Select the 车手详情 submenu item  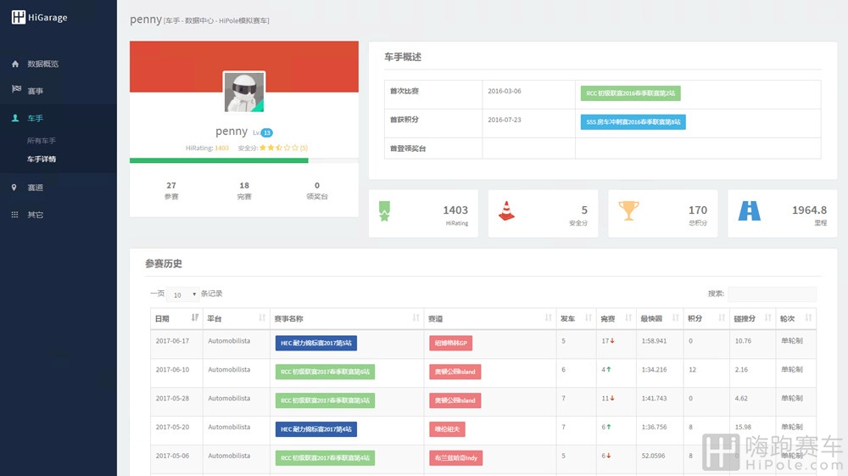click(x=42, y=159)
